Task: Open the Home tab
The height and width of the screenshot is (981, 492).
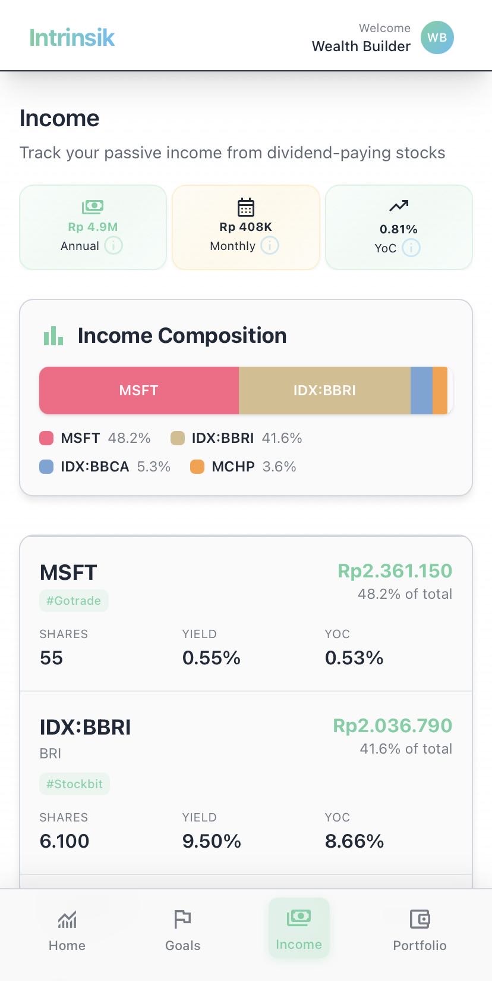Action: pyautogui.click(x=67, y=930)
